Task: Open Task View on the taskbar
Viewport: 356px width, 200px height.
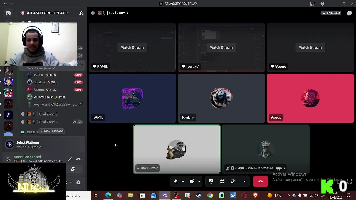Action: coord(97,196)
